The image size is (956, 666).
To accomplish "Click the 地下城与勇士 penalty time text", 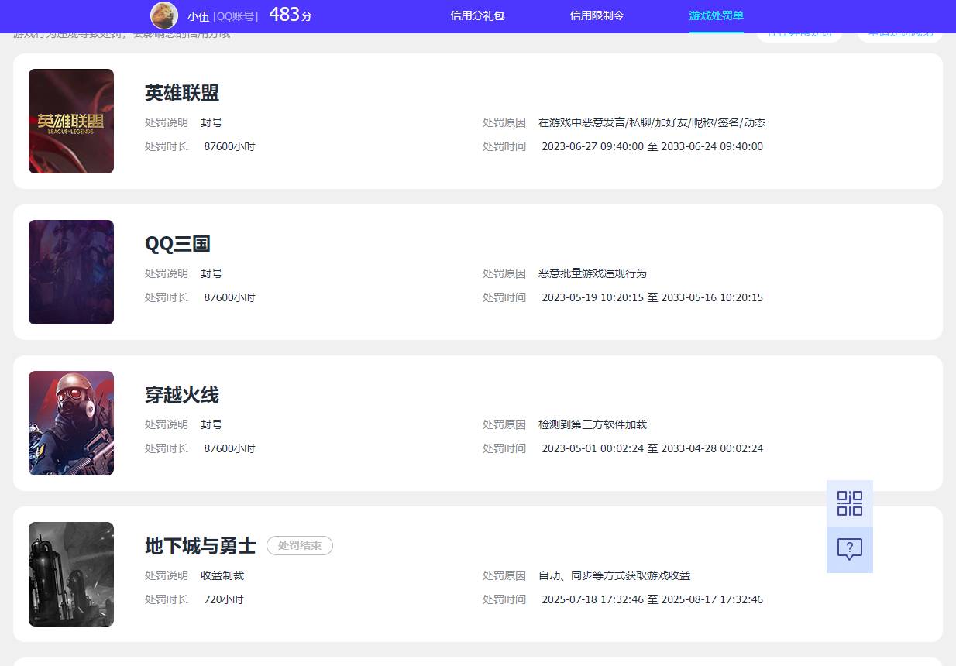I will pos(652,599).
